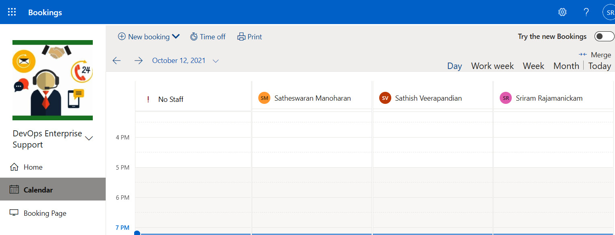Click the DevOps Enterprise Support business logo
This screenshot has height=235, width=615.
click(x=53, y=80)
